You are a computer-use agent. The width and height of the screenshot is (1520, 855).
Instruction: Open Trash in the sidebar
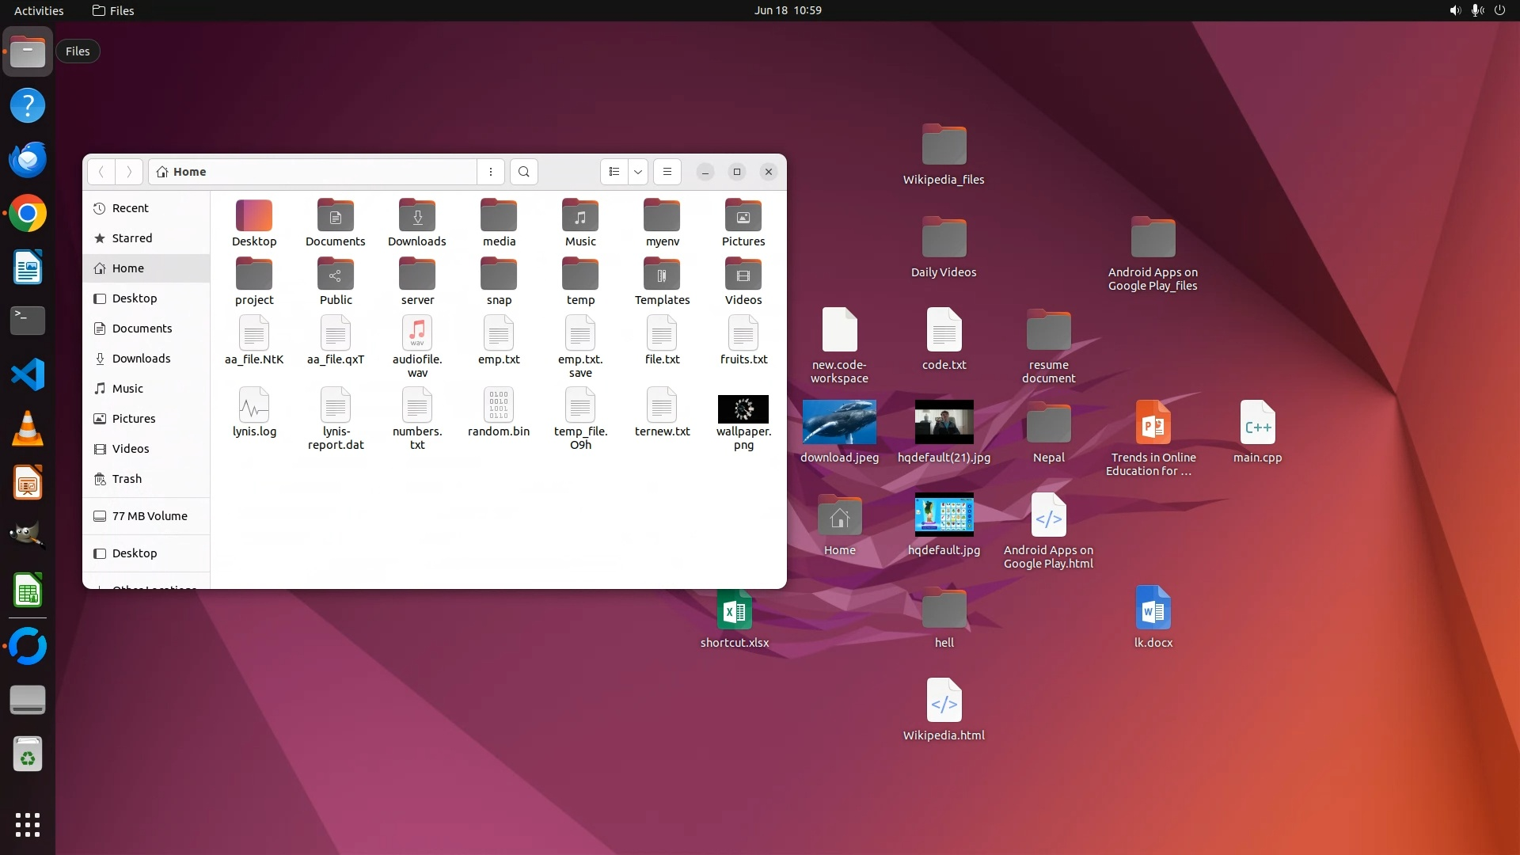pyautogui.click(x=127, y=479)
